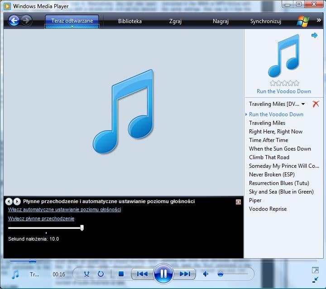
Task: Stop playback
Action: click(121, 274)
